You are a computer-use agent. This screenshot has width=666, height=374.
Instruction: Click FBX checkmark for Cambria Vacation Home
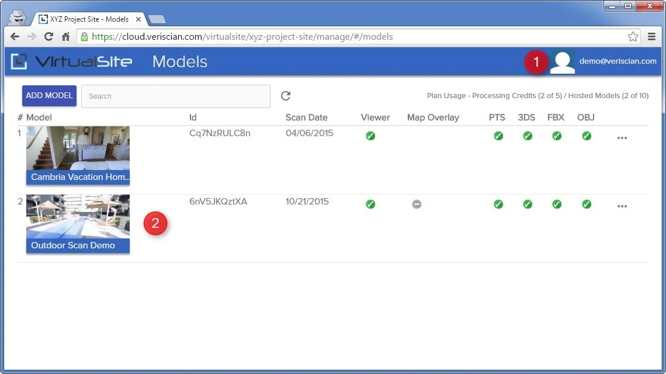coord(557,136)
